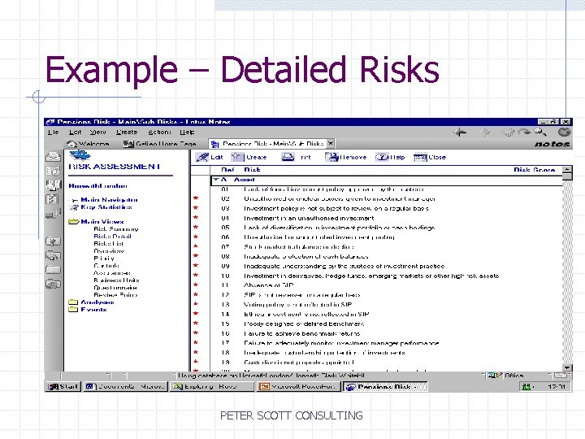
Task: Open the Main Navigator link
Action: [x=109, y=200]
